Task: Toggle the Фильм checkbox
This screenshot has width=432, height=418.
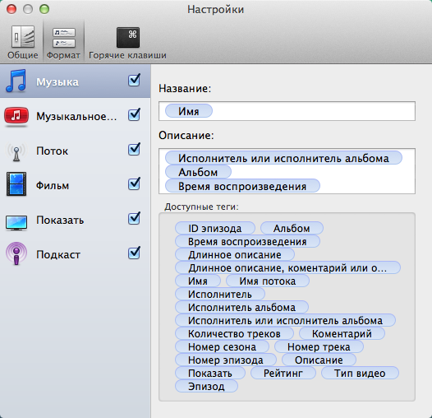Action: [134, 183]
